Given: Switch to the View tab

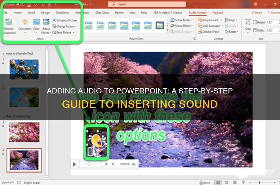Looking at the screenshot, I should 132,13.
